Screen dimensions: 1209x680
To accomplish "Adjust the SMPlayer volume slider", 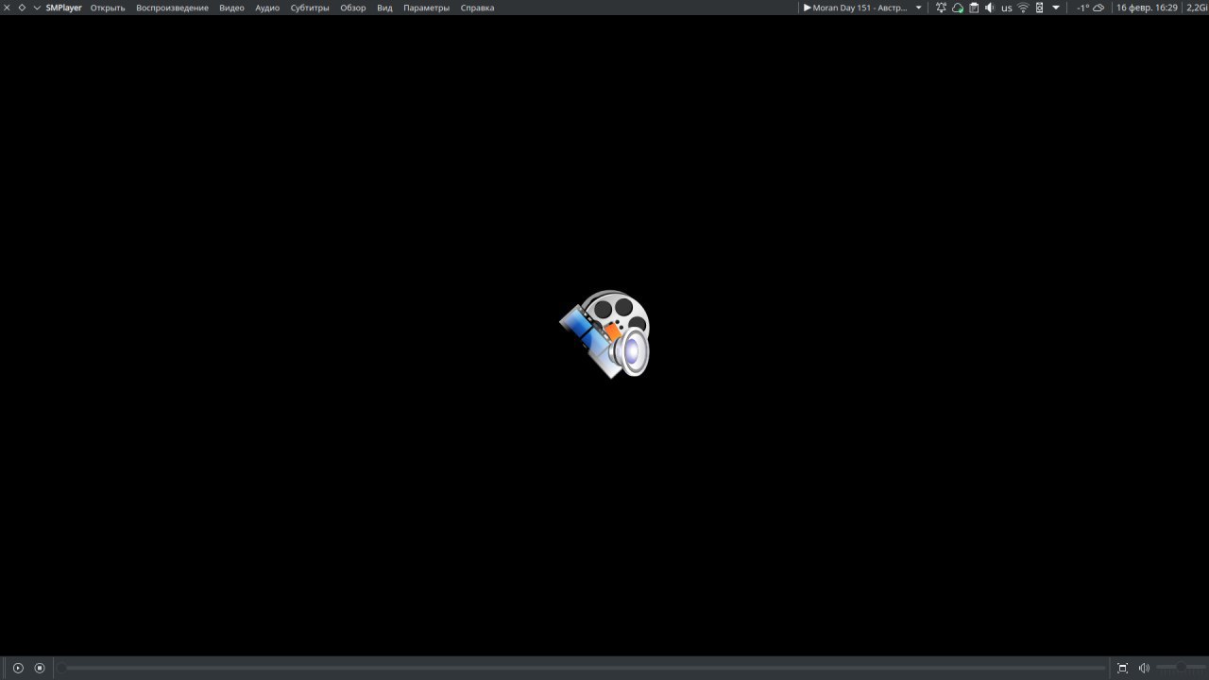I will coord(1181,668).
